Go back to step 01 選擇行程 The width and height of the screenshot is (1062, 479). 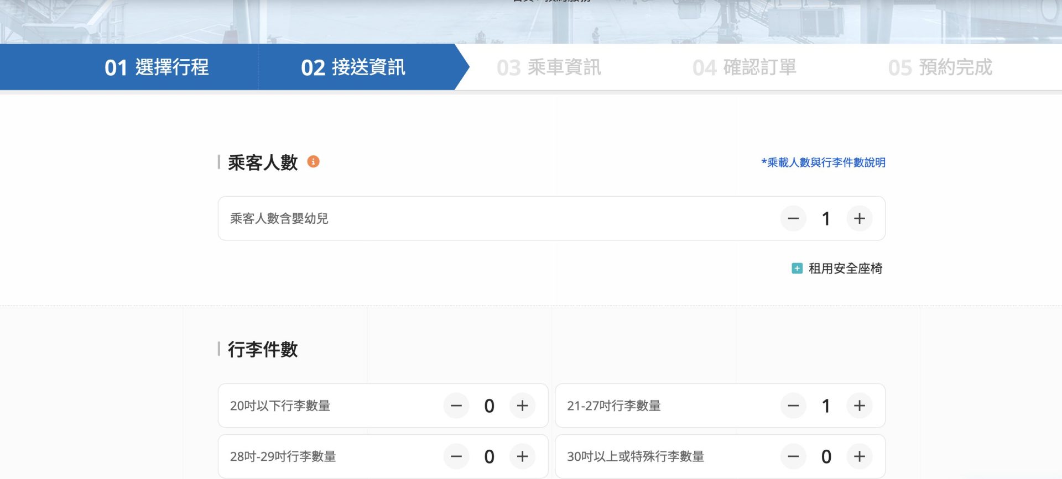157,67
